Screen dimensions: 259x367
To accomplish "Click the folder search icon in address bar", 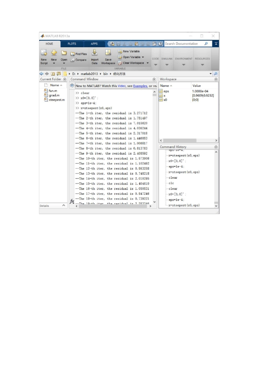I will click(x=216, y=74).
